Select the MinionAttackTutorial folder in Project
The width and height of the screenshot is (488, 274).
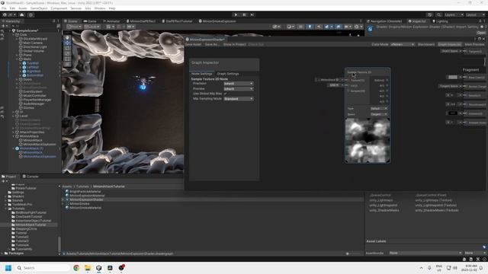click(30, 225)
